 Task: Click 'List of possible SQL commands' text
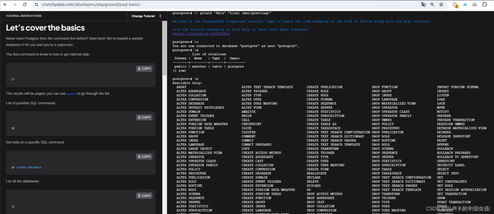[x=31, y=103]
